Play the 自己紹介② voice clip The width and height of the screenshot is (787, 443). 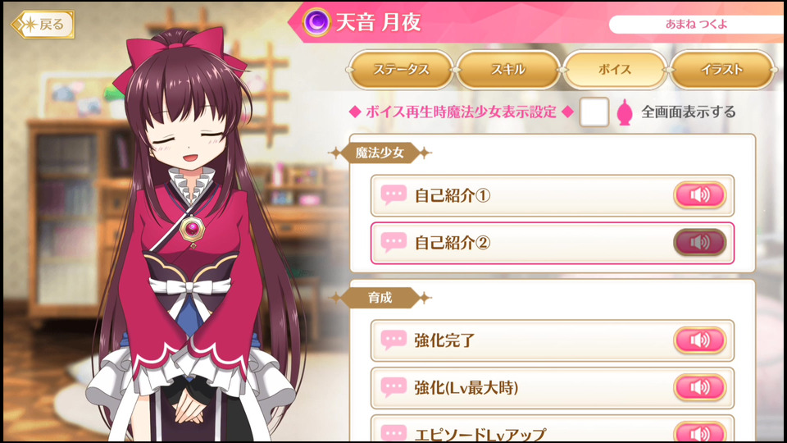(699, 243)
